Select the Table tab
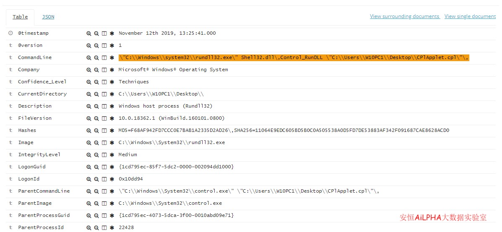 click(x=20, y=17)
